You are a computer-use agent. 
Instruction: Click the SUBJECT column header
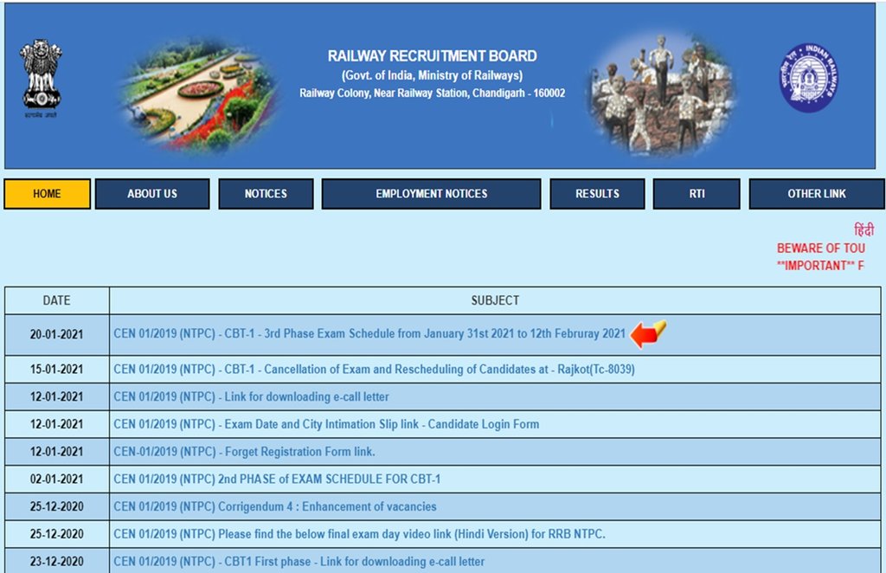[495, 300]
